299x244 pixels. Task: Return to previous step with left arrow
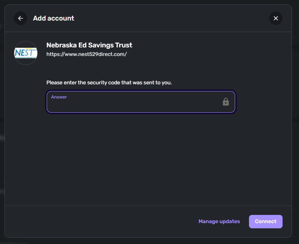pyautogui.click(x=21, y=18)
